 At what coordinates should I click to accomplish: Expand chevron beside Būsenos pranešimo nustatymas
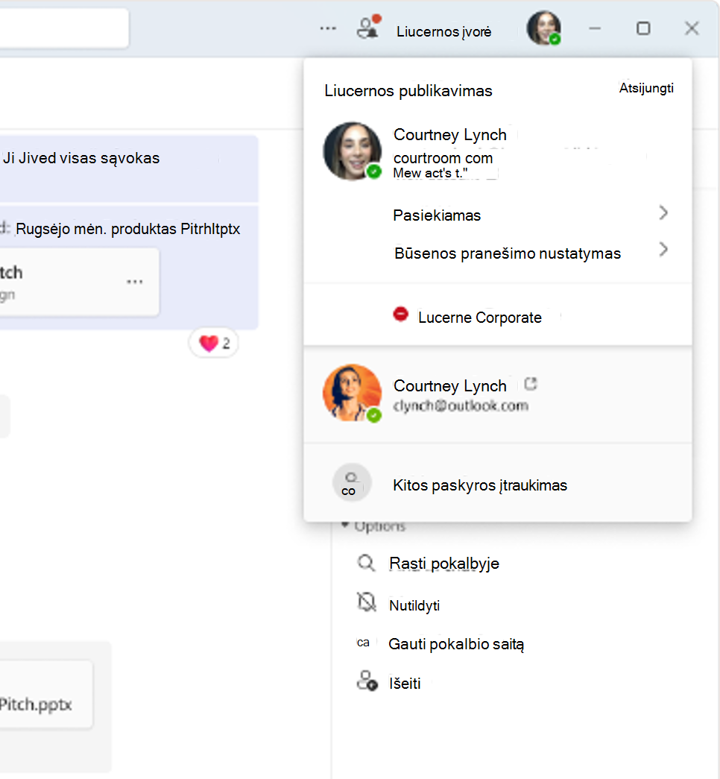coord(663,250)
